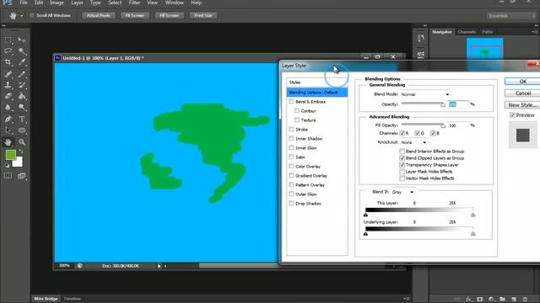Select the Move tool
540x303 pixels.
22,40
